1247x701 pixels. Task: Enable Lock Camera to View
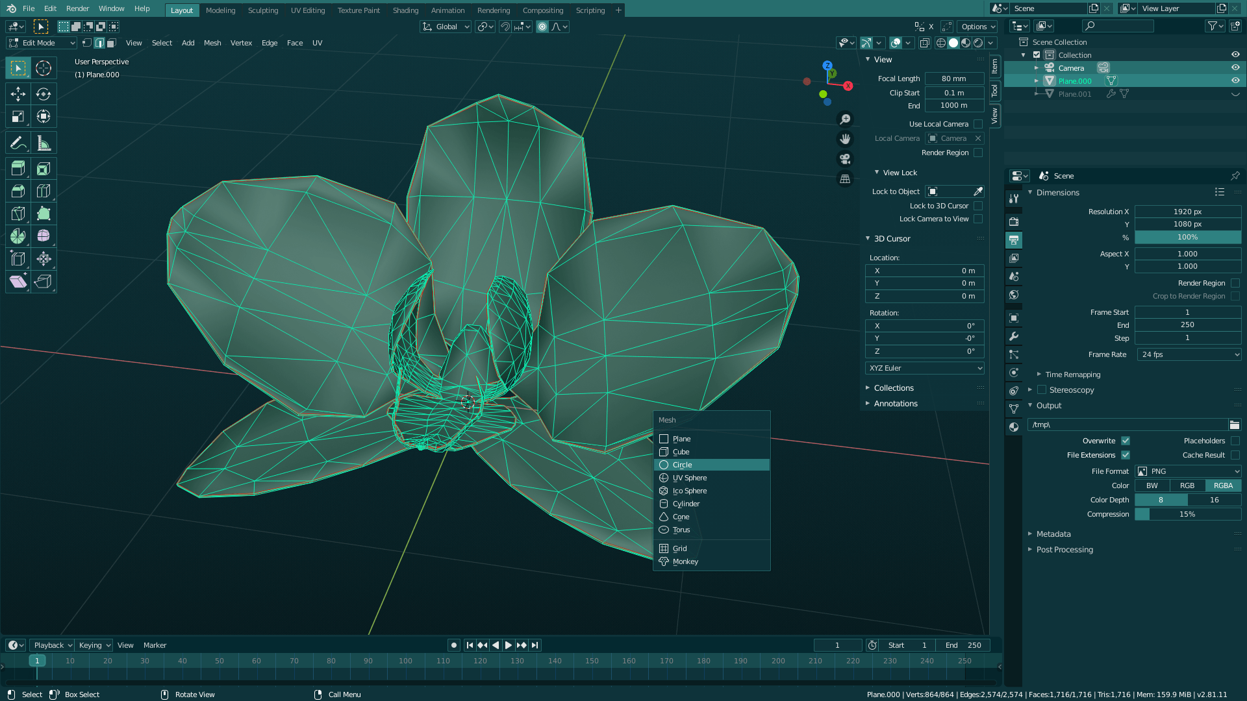(x=977, y=219)
